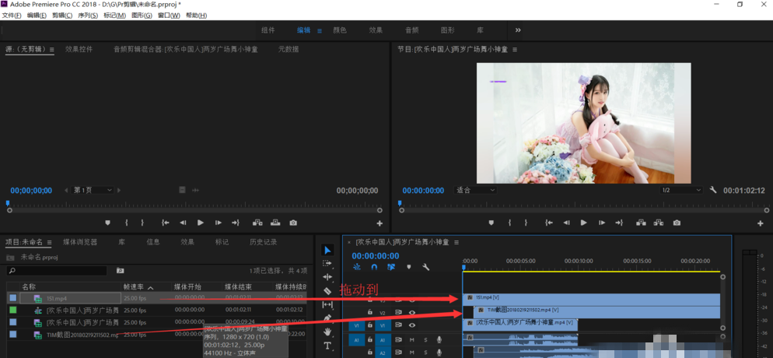The width and height of the screenshot is (773, 358).
Task: Click Insert button in Source monitor
Action: (x=257, y=223)
